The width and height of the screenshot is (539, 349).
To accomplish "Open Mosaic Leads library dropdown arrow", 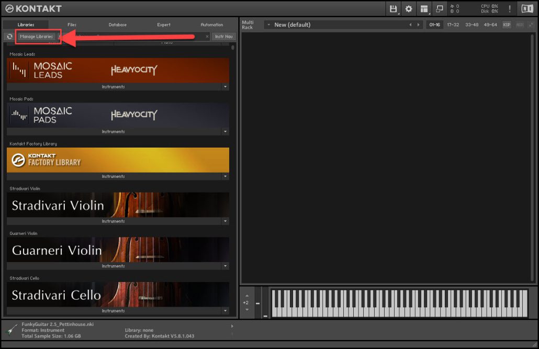I will point(225,87).
